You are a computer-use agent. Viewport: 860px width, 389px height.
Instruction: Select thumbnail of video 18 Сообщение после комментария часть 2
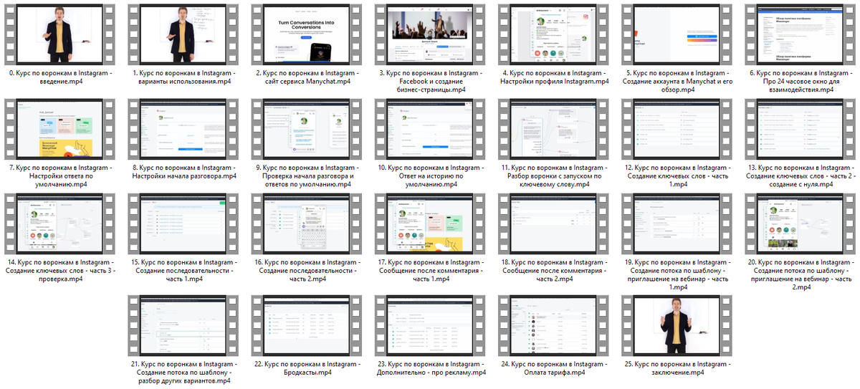[x=553, y=223]
